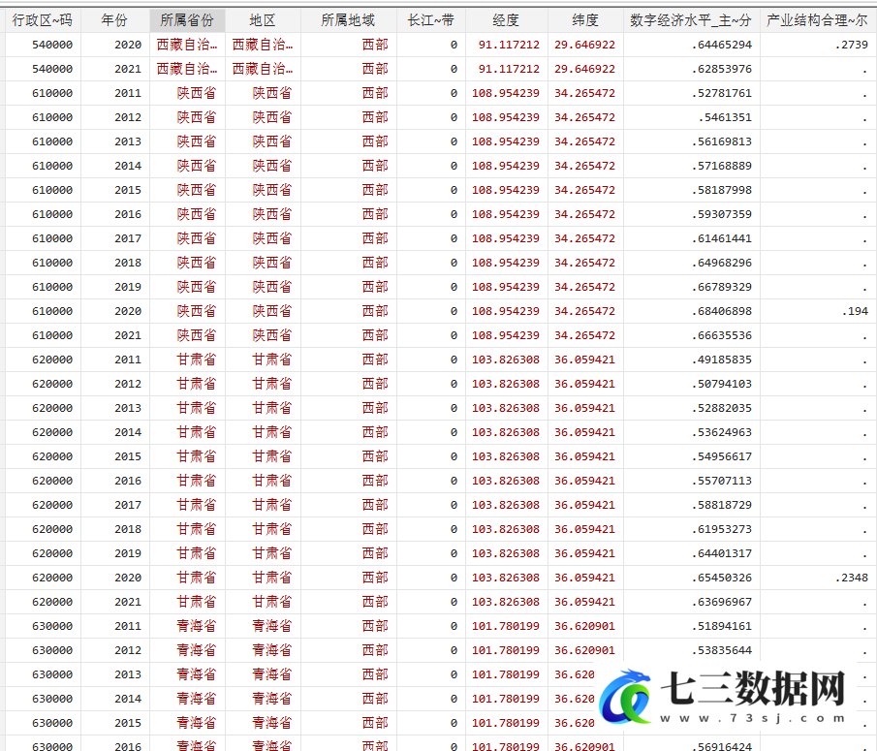Click value .54956617 for 甘肃省 2015
Image resolution: width=877 pixels, height=751 pixels.
tap(722, 456)
